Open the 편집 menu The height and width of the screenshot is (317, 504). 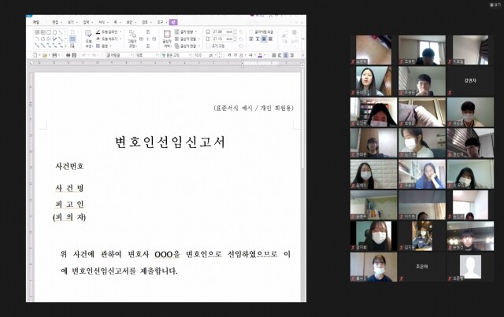55,22
